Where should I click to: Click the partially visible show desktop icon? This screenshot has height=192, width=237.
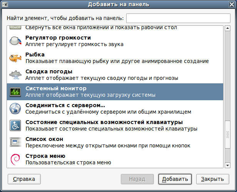[x=15, y=27]
